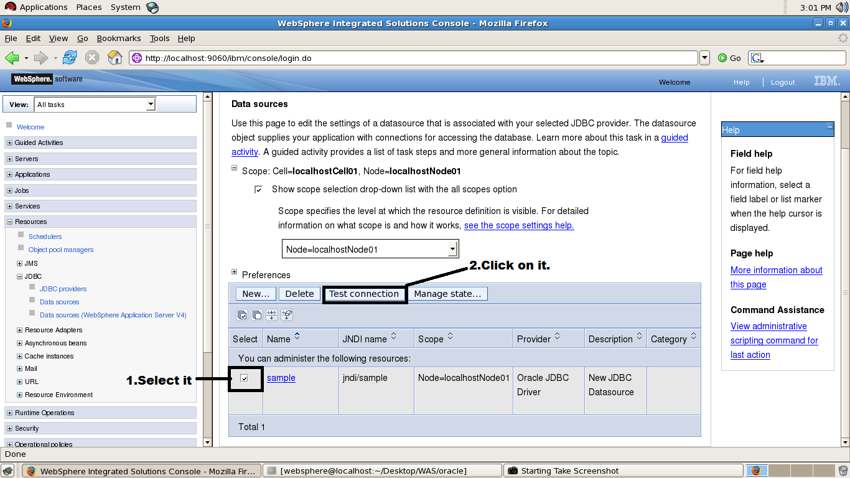The image size is (850, 478).
Task: Click the Stop loading icon
Action: coord(92,58)
